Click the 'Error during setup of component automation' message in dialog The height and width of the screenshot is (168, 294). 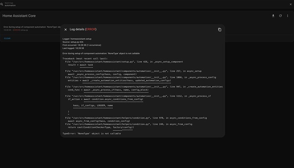coord(101,53)
